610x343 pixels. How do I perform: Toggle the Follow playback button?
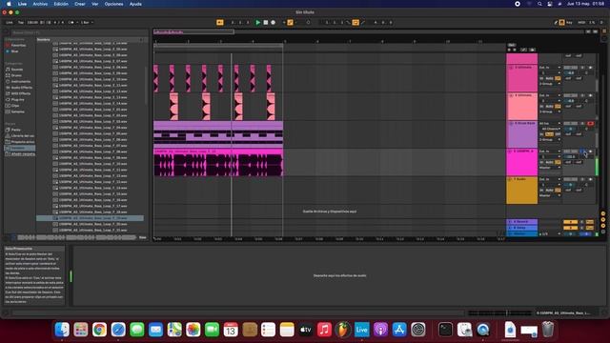(220, 23)
